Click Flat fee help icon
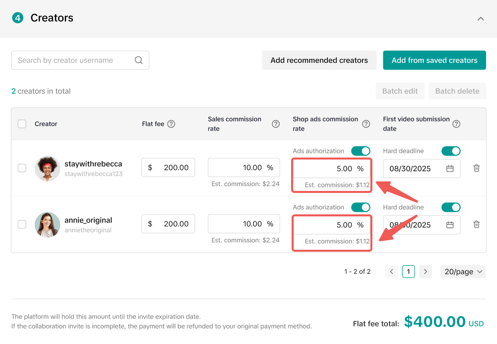 (x=171, y=124)
